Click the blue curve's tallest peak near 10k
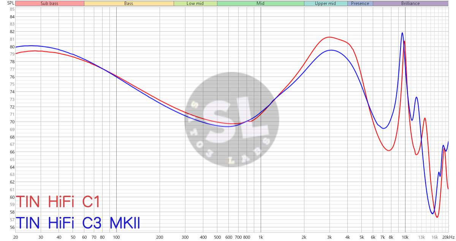Viewport: 456px width, 241px height. tap(402, 33)
